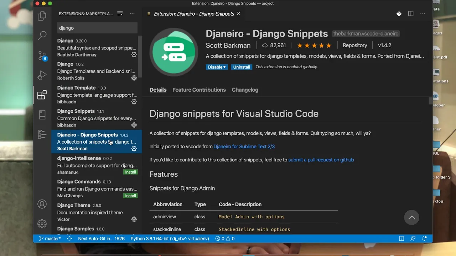Open the Search view in activity bar
The image size is (456, 256).
[42, 35]
